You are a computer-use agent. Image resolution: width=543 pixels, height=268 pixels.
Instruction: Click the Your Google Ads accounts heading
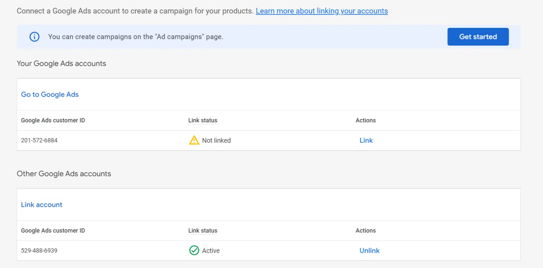62,64
